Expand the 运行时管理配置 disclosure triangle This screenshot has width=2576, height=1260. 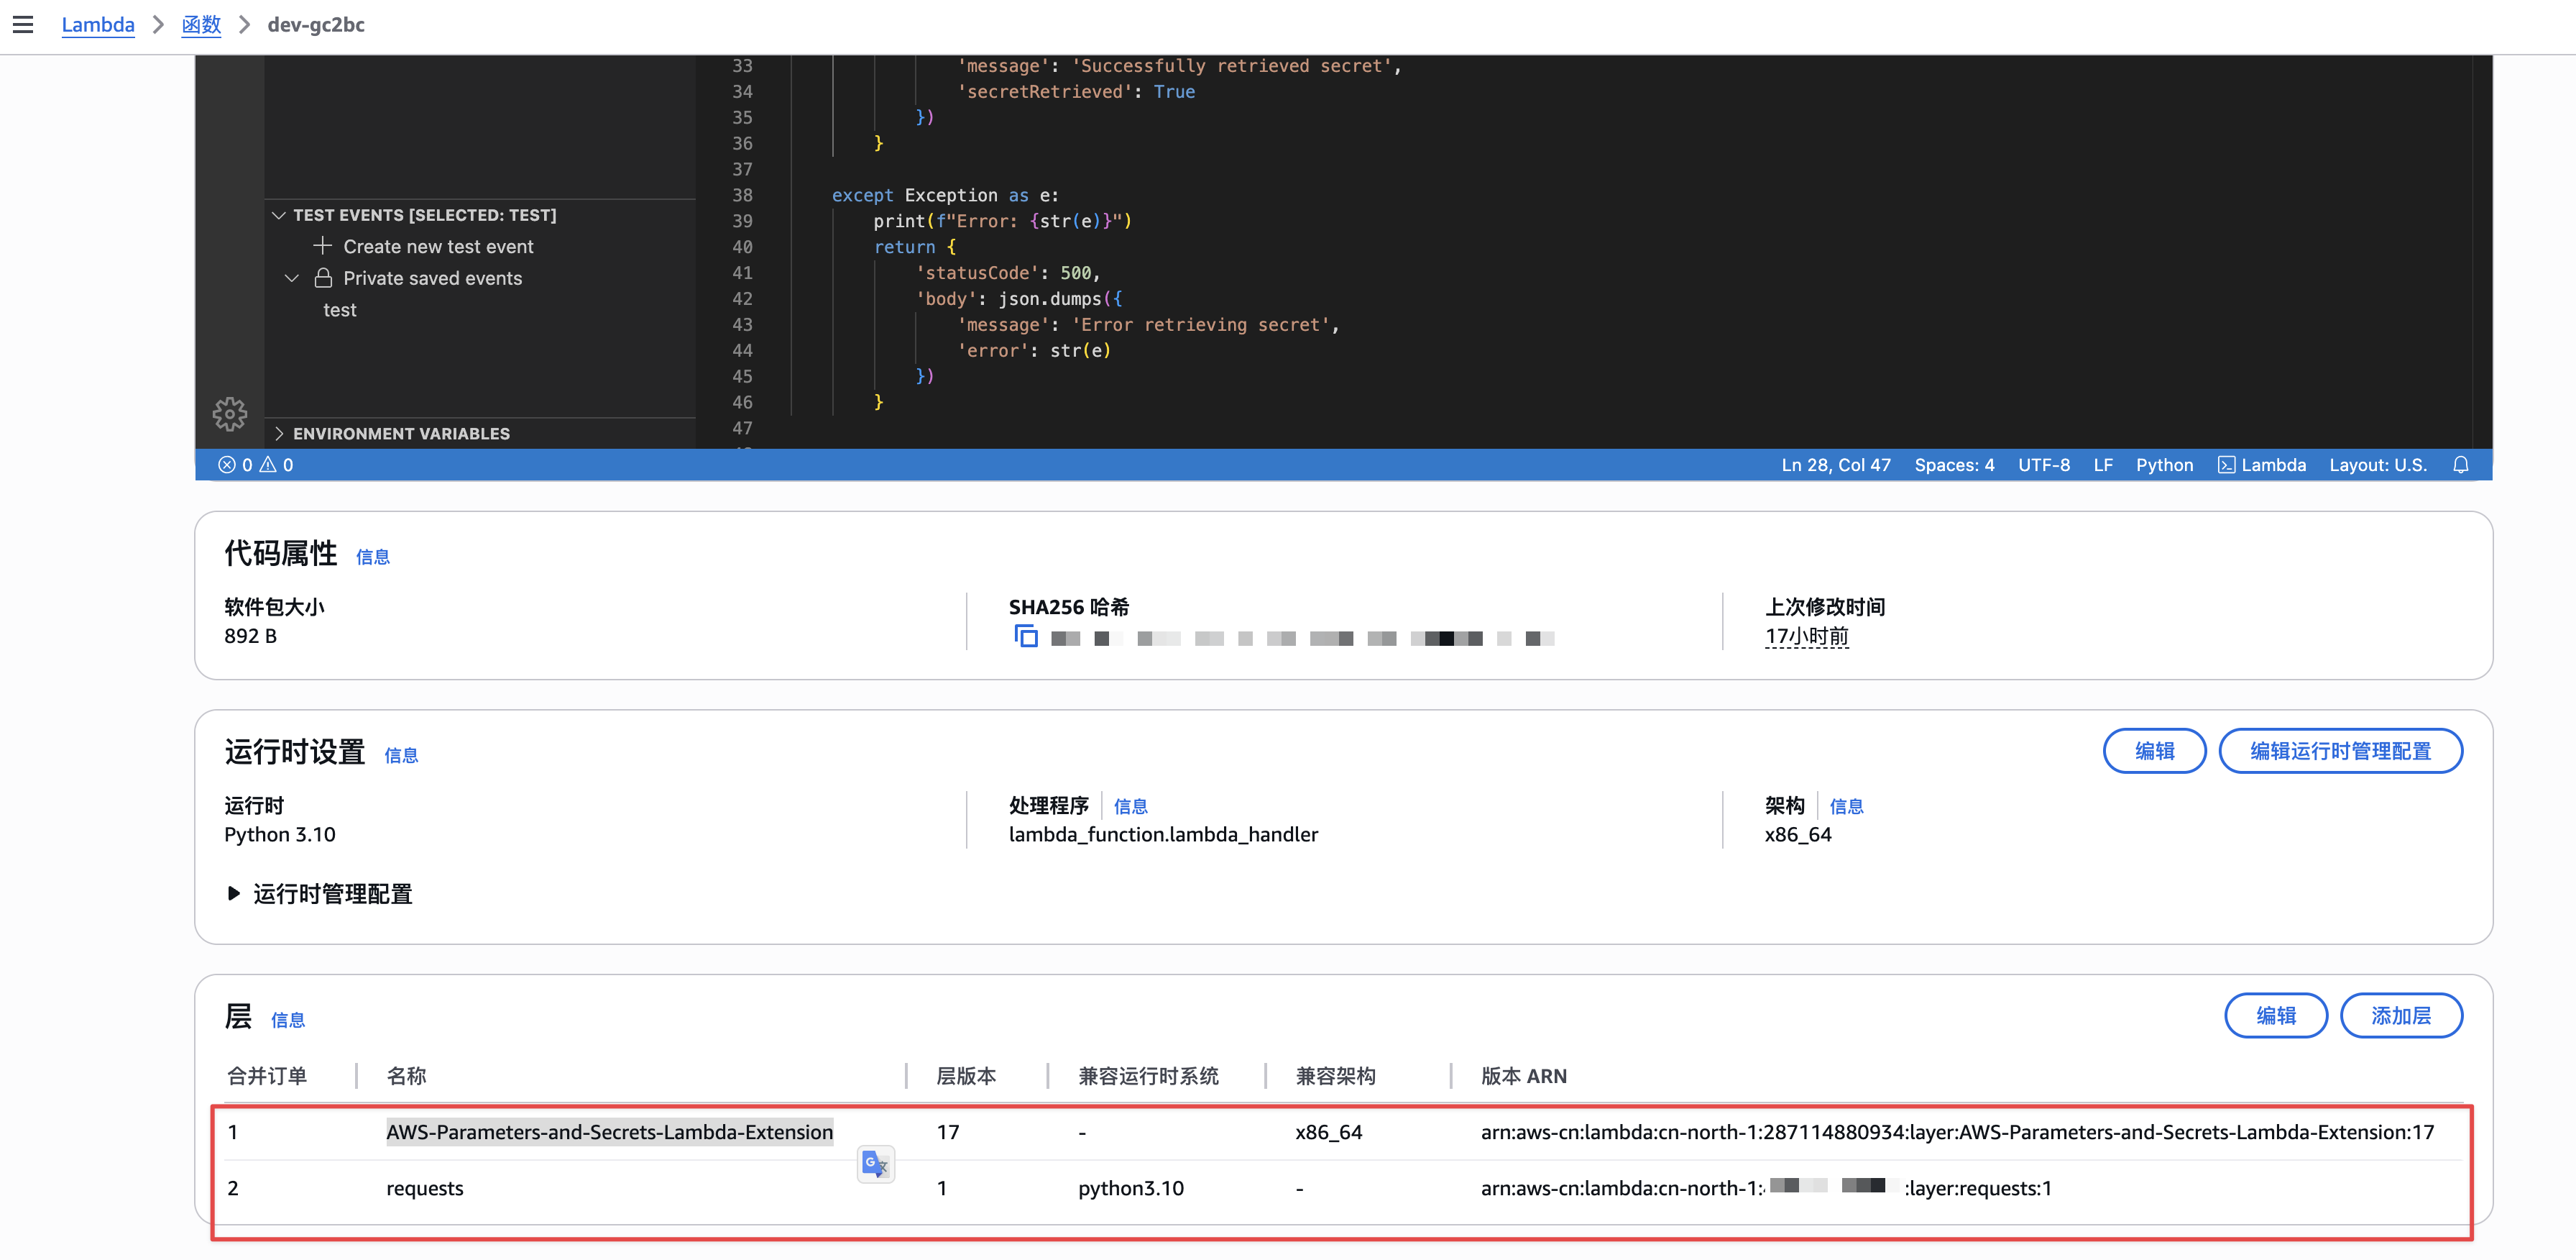233,894
